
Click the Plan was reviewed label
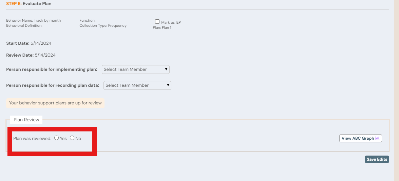[32, 138]
